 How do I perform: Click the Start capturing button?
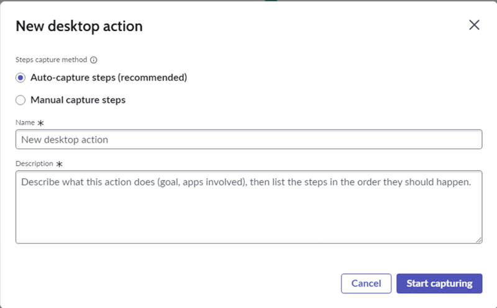pyautogui.click(x=439, y=284)
